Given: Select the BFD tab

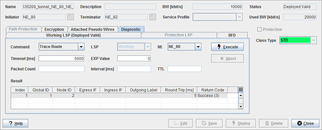Looking at the screenshot, I should pos(232,35).
